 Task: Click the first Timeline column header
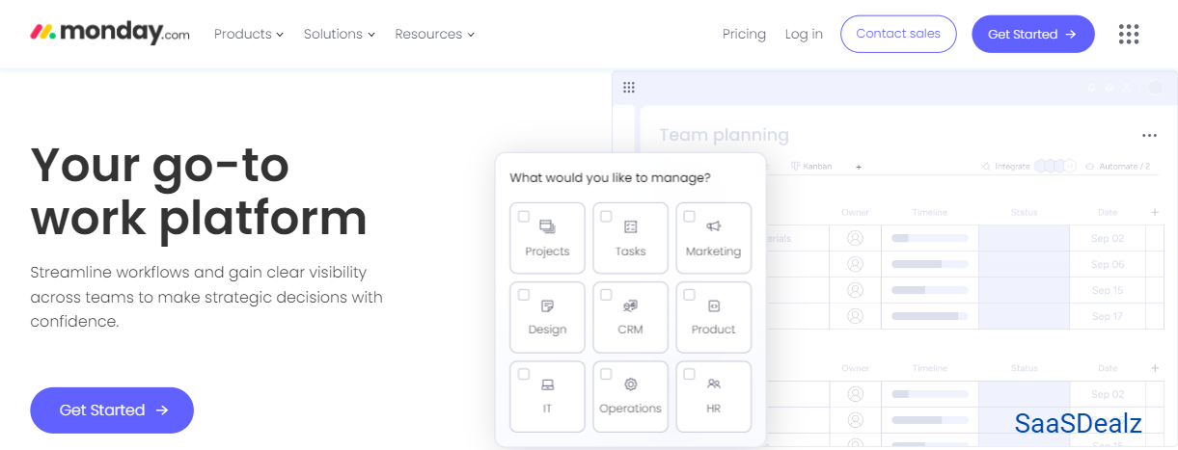[930, 212]
